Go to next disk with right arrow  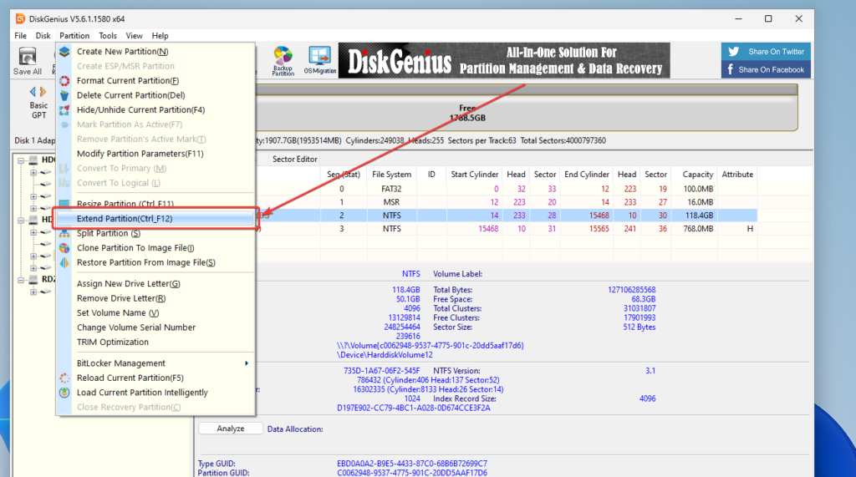(43, 92)
